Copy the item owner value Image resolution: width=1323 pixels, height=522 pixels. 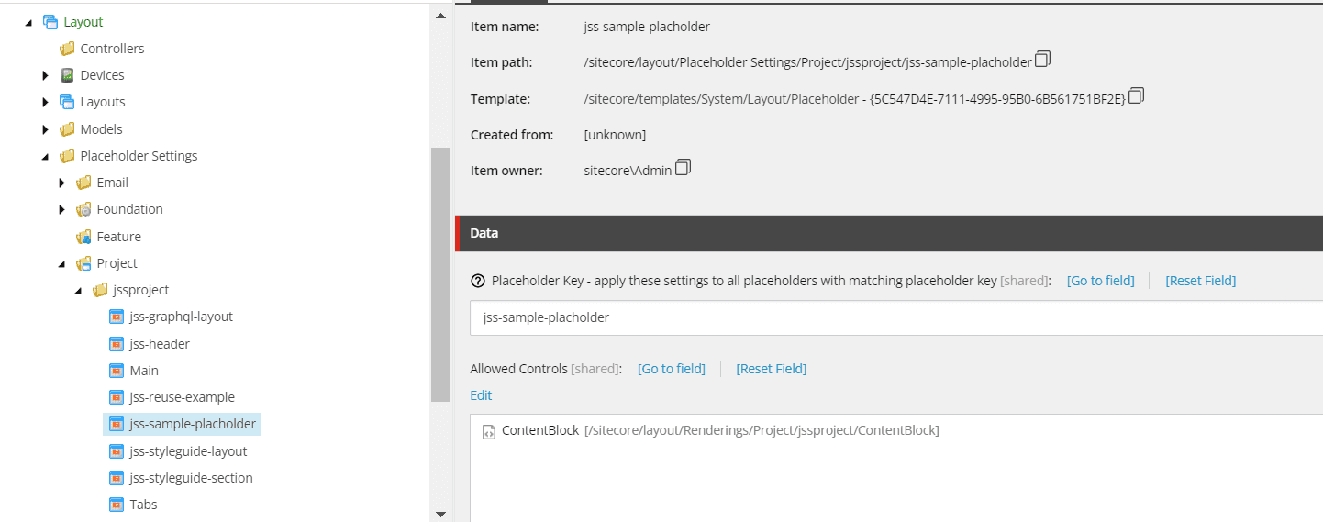pos(683,167)
